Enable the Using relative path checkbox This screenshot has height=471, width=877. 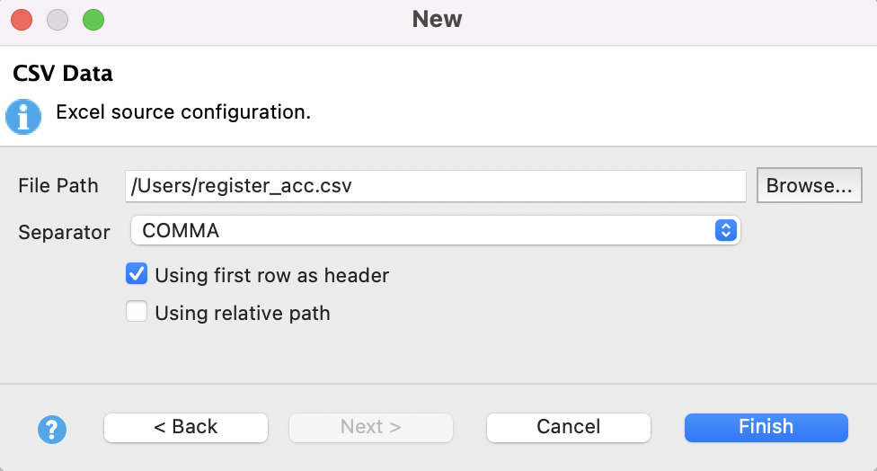(137, 312)
